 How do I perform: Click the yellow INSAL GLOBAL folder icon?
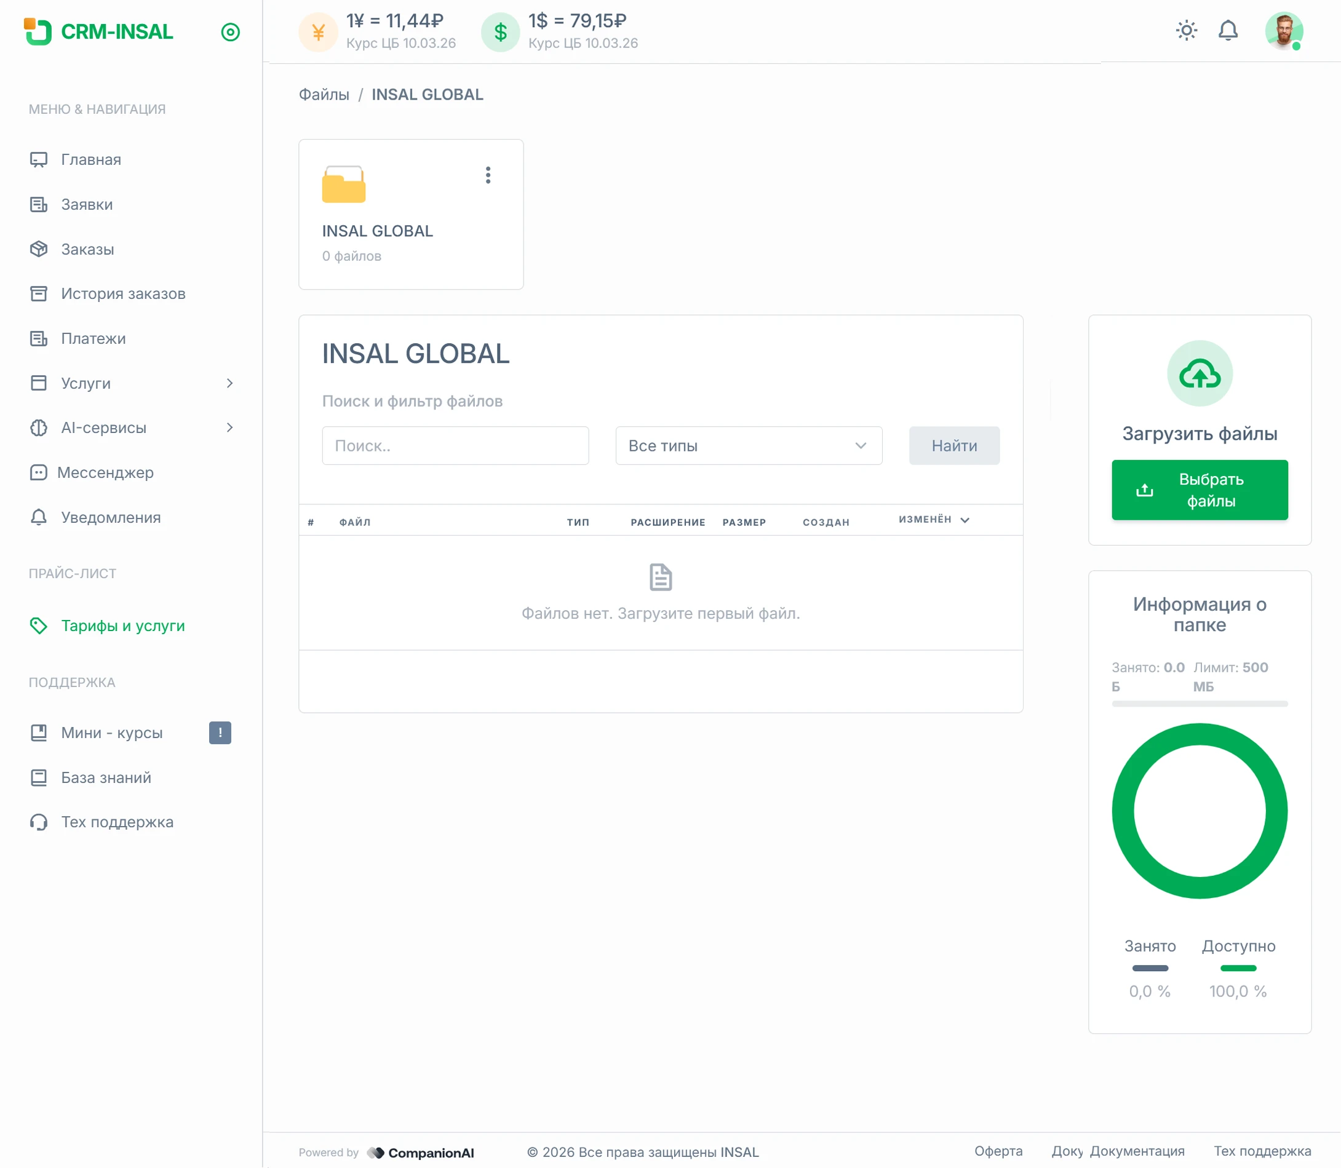point(344,185)
